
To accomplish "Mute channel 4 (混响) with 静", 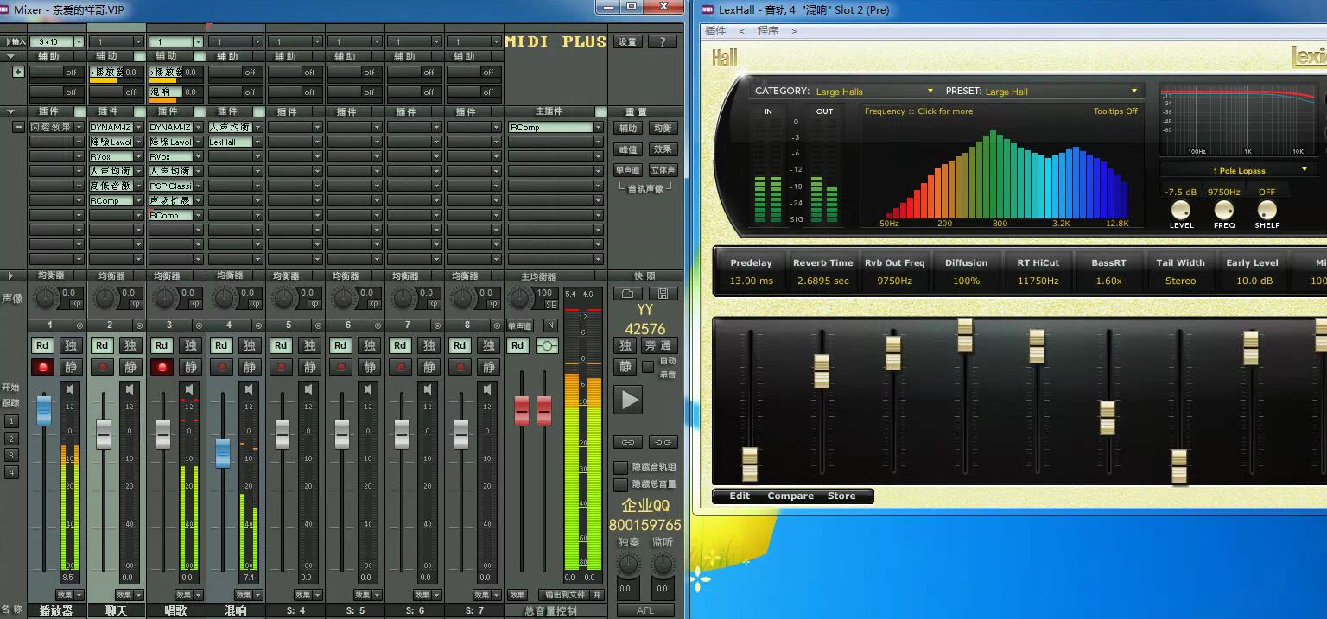I will 250,367.
